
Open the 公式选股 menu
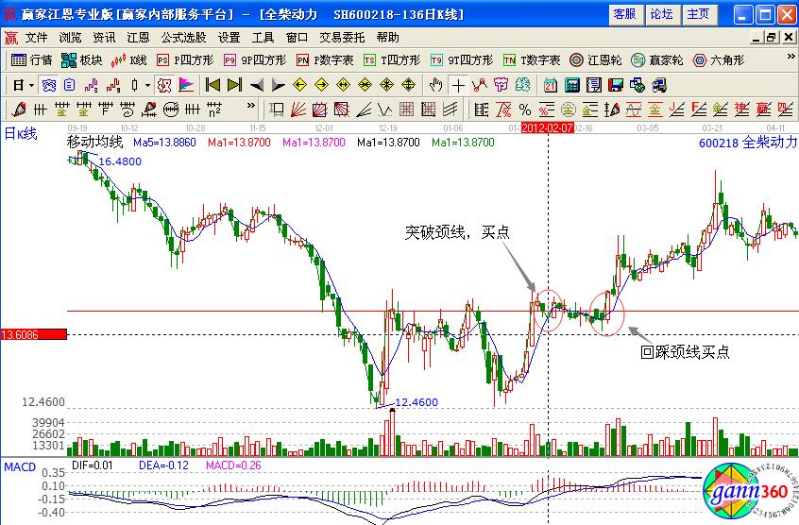coord(183,38)
